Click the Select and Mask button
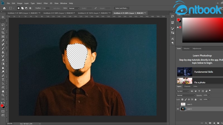The width and height of the screenshot is (223, 125). coord(122,8)
